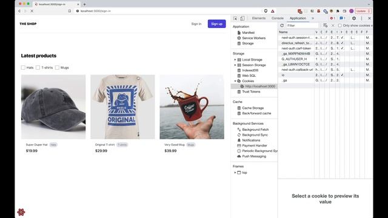This screenshot has height=218, width=388.
Task: Focus the cookie Filter input field
Action: tap(303, 25)
